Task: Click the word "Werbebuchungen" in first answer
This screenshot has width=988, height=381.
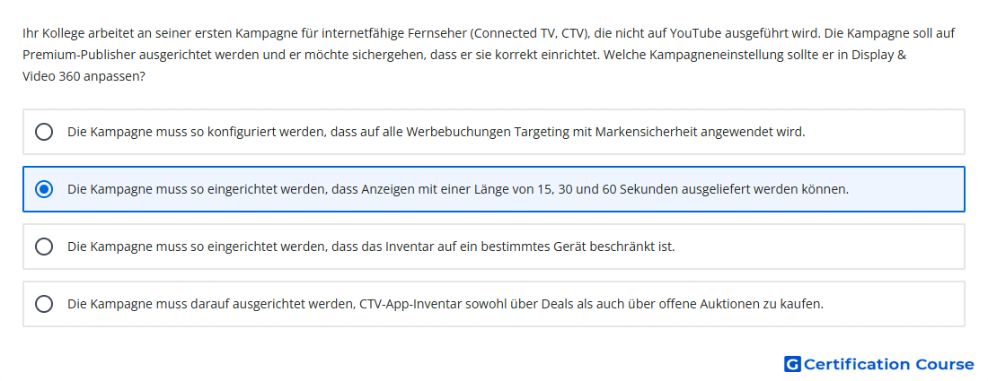Action: tap(458, 132)
